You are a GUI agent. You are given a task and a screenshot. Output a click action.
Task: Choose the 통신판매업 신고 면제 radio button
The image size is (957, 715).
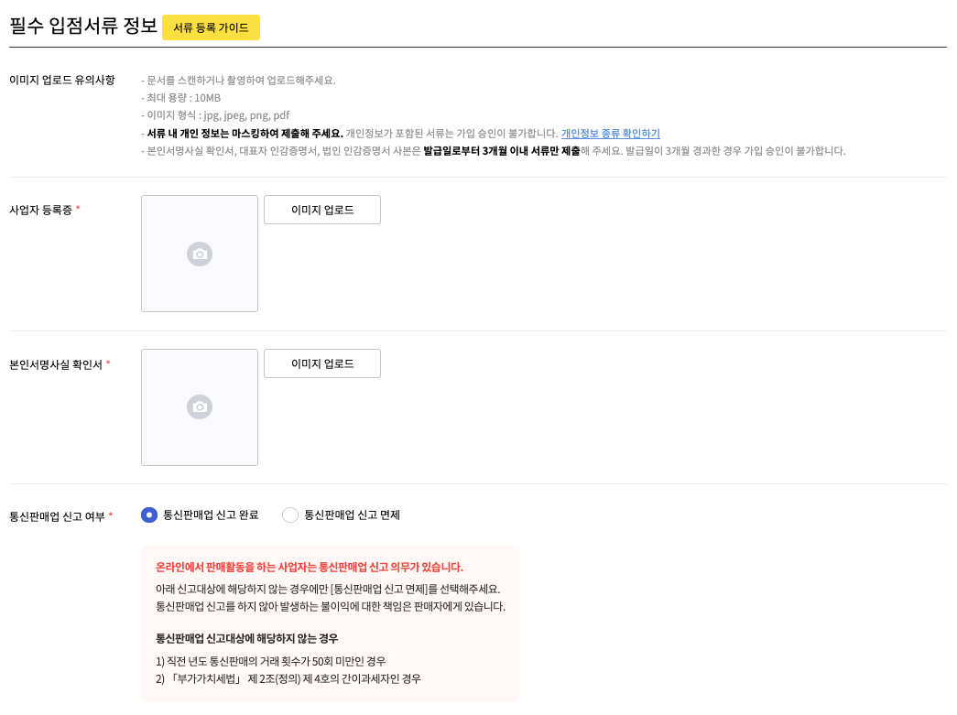[290, 515]
